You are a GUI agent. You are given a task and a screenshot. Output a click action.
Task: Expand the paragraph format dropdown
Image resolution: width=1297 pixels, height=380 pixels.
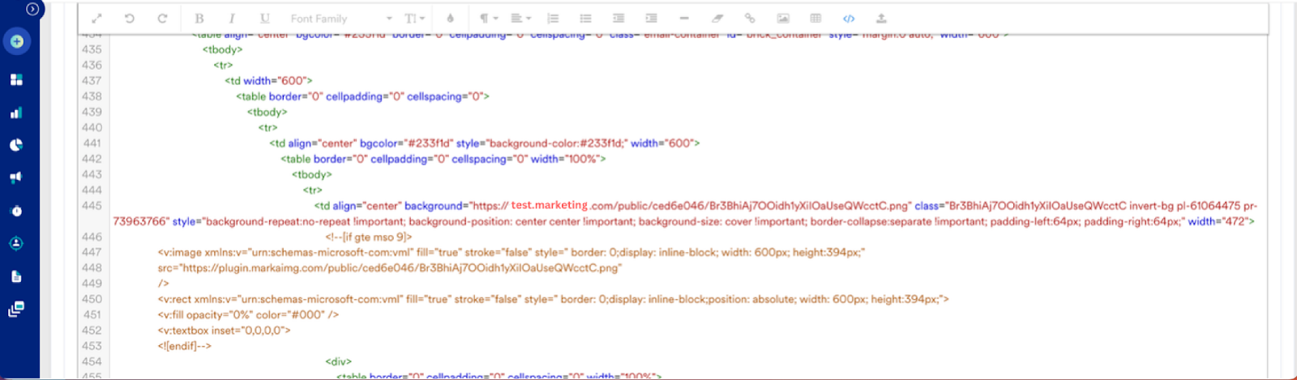point(488,18)
